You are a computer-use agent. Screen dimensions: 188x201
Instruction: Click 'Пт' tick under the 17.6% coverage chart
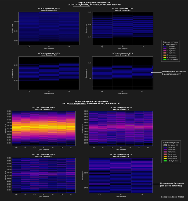(x=143, y=47)
